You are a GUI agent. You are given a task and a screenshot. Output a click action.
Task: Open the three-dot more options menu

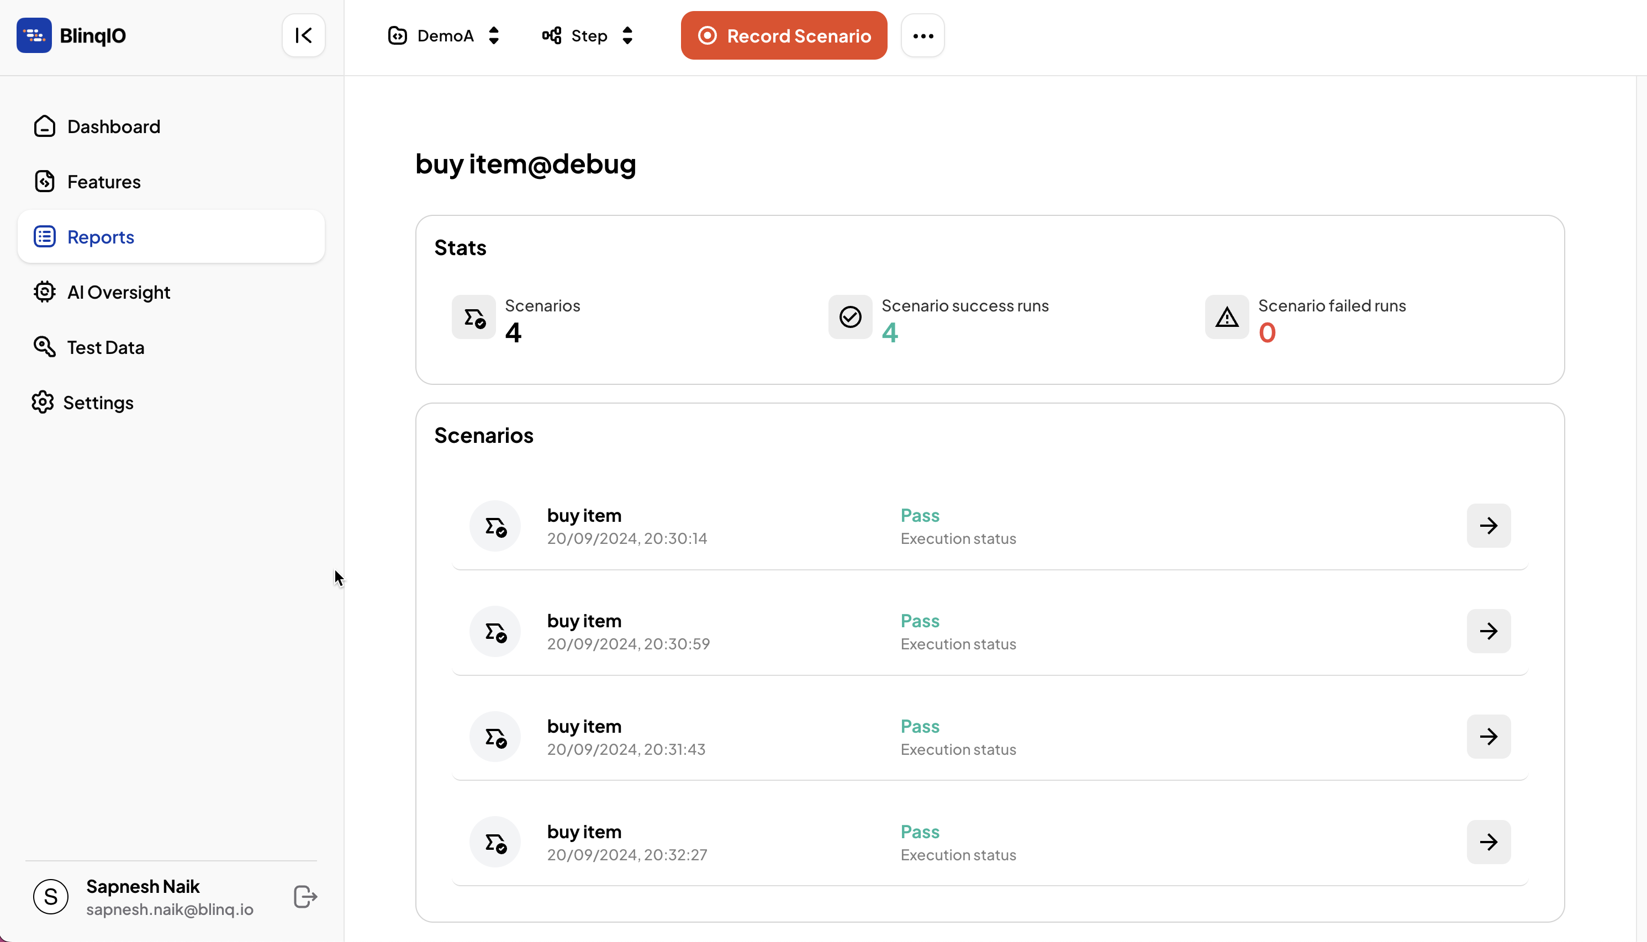coord(923,35)
